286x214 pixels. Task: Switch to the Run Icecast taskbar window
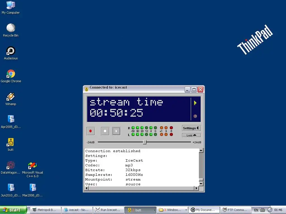pos(109,210)
